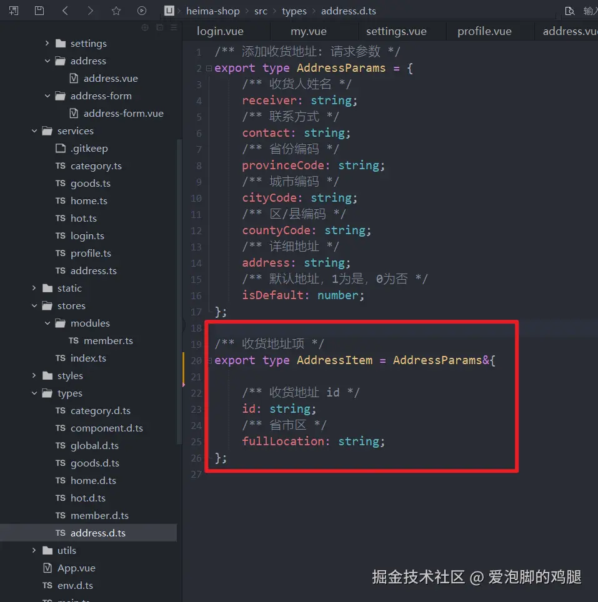Image resolution: width=598 pixels, height=602 pixels.
Task: Click heima-shop in the breadcrumb
Action: 213,11
